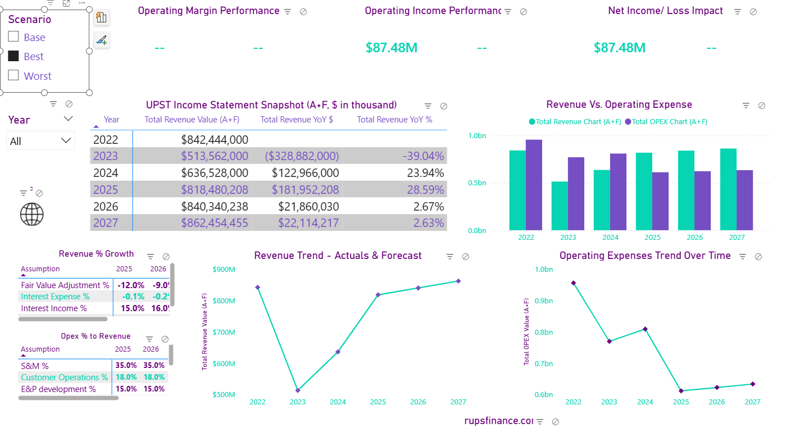Viewport: 786px width, 428px height.
Task: Collapse the Year slicer using its chevron
Action: click(68, 119)
